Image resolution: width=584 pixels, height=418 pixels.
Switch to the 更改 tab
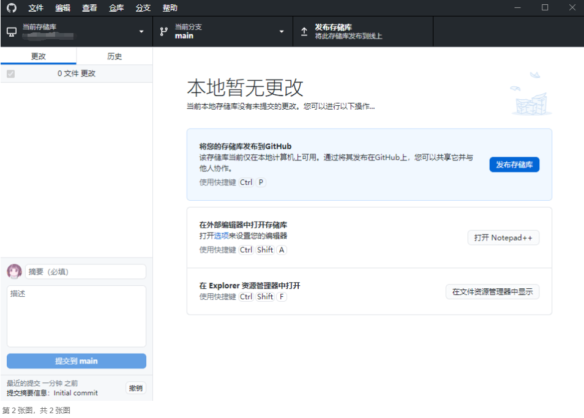coord(38,55)
